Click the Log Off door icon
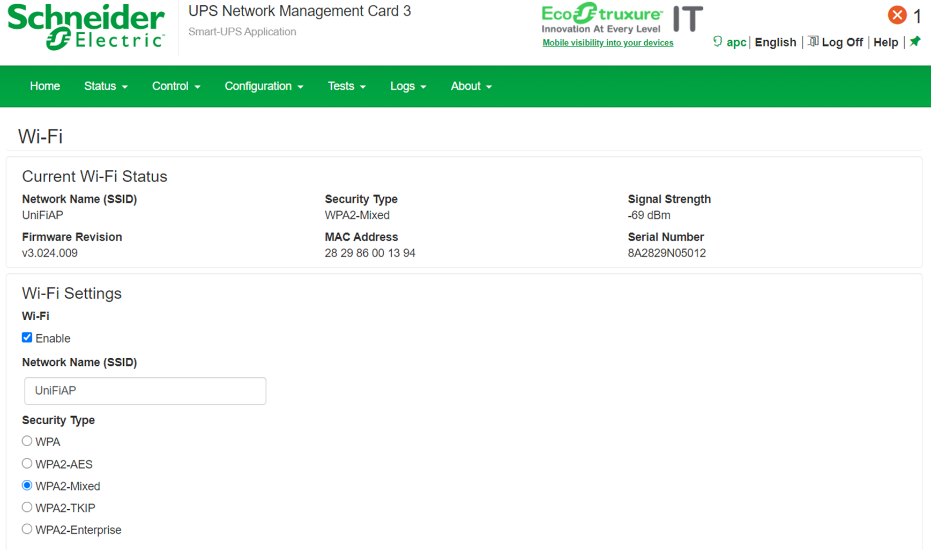The height and width of the screenshot is (550, 931). point(813,42)
